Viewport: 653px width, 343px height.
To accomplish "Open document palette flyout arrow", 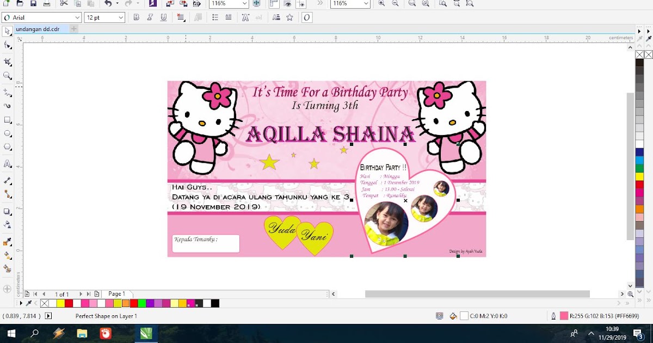I will point(21,303).
